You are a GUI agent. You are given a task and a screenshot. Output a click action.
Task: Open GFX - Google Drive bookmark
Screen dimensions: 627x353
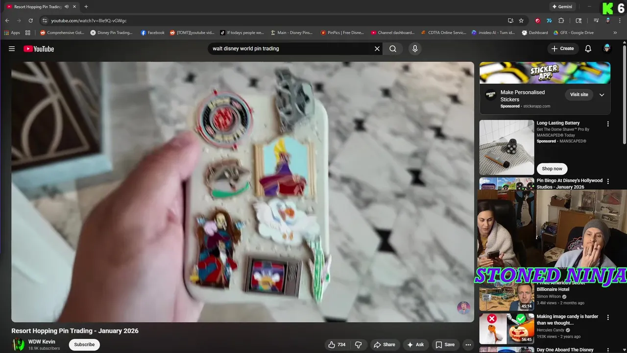pos(574,33)
